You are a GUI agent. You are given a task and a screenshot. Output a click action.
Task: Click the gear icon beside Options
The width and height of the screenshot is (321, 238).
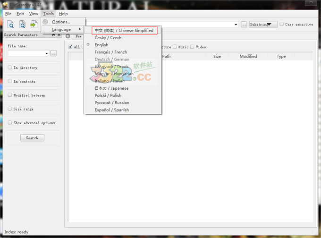(x=45, y=22)
